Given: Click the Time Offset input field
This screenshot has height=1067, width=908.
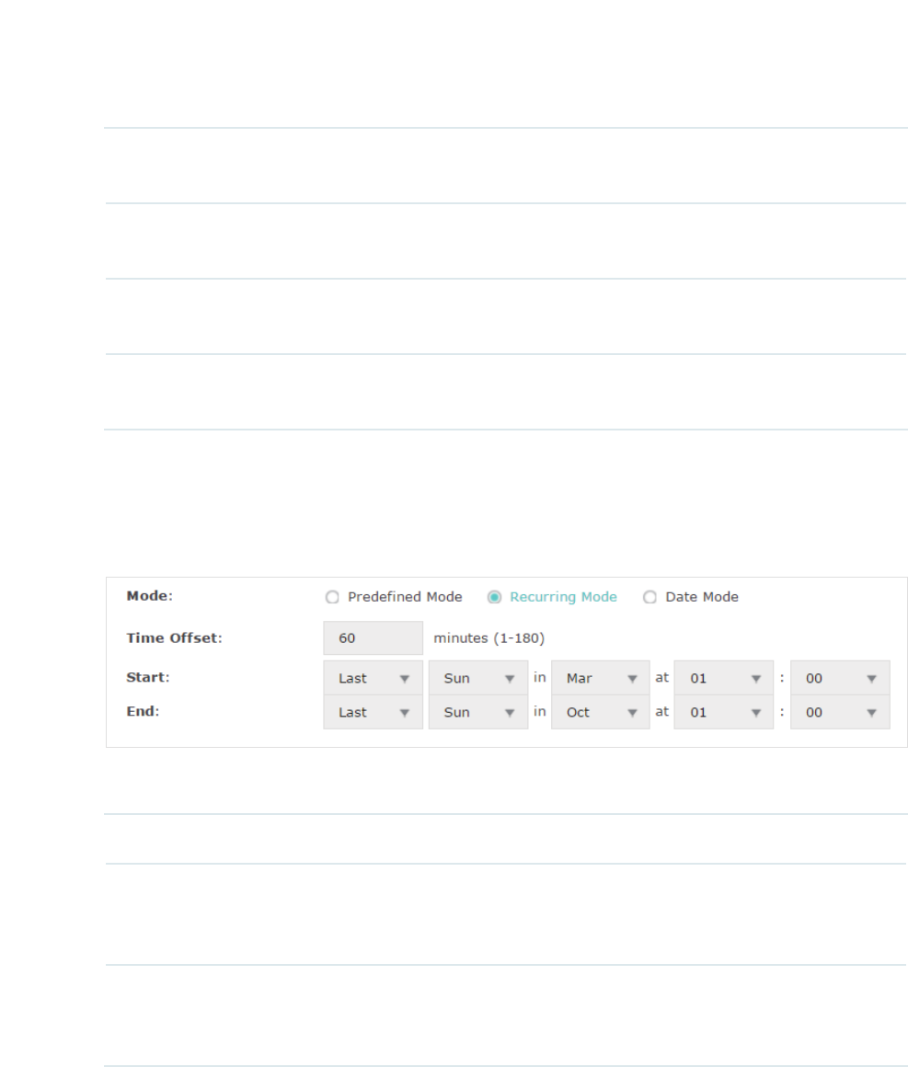Looking at the screenshot, I should click(x=373, y=638).
